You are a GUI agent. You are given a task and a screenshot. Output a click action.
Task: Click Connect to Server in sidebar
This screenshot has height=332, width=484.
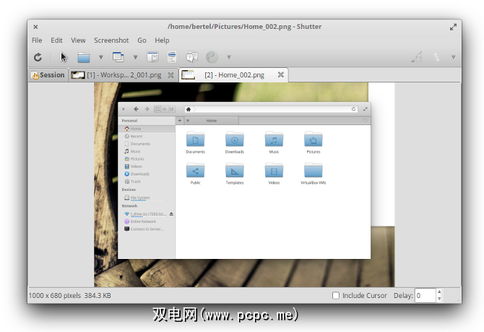[x=147, y=229]
